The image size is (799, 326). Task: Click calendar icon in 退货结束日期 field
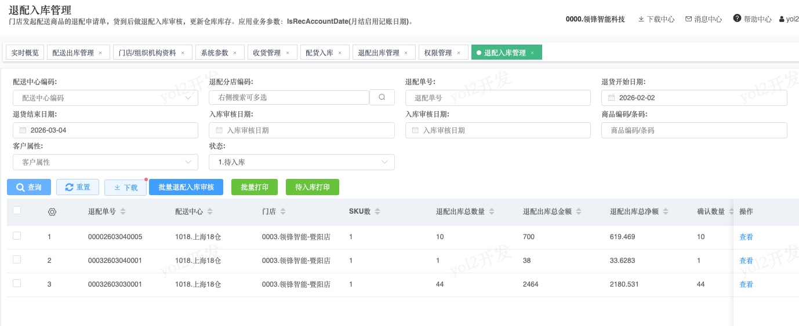tap(23, 130)
